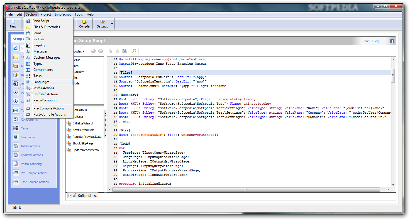Collapse panel using upper splitter arrow
Image resolution: width=410 pixels, height=220 pixels.
(x=105, y=113)
